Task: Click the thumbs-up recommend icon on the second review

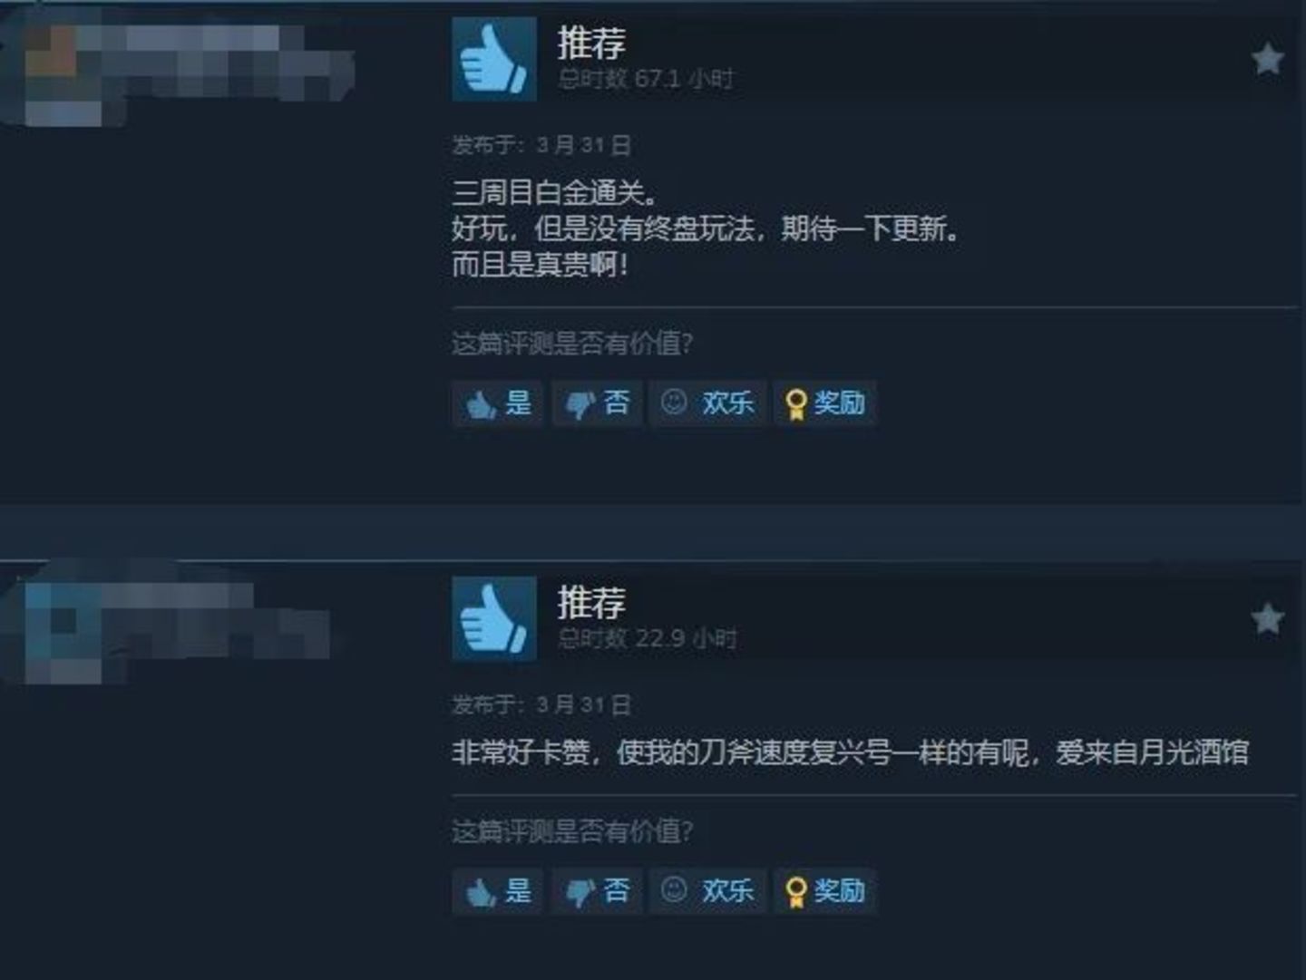Action: click(494, 619)
